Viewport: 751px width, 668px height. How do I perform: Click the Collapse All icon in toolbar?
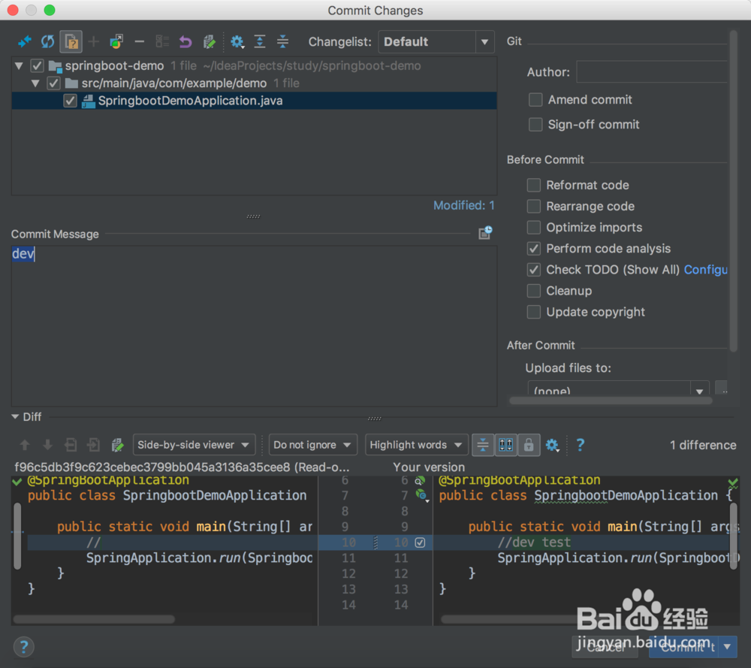[x=282, y=41]
